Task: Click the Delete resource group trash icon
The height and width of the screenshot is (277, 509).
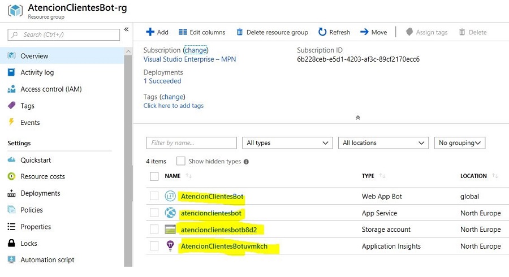Action: [240, 32]
